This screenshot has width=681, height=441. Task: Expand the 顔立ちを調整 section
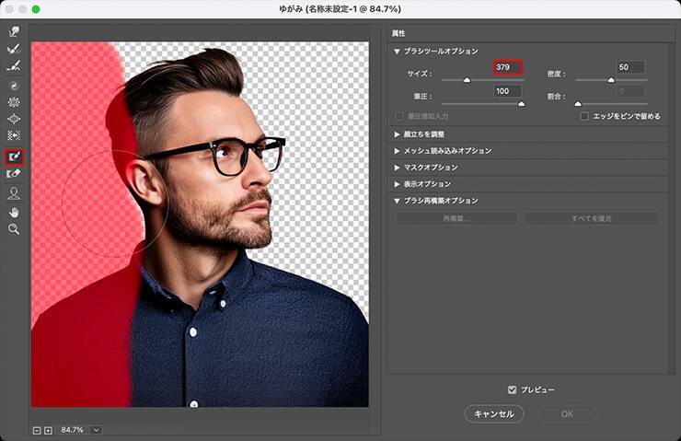397,133
